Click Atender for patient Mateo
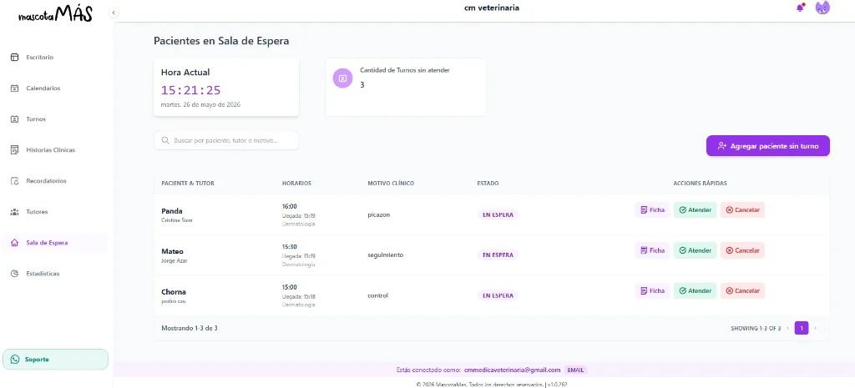Image resolution: width=855 pixels, height=388 pixels. click(x=696, y=250)
